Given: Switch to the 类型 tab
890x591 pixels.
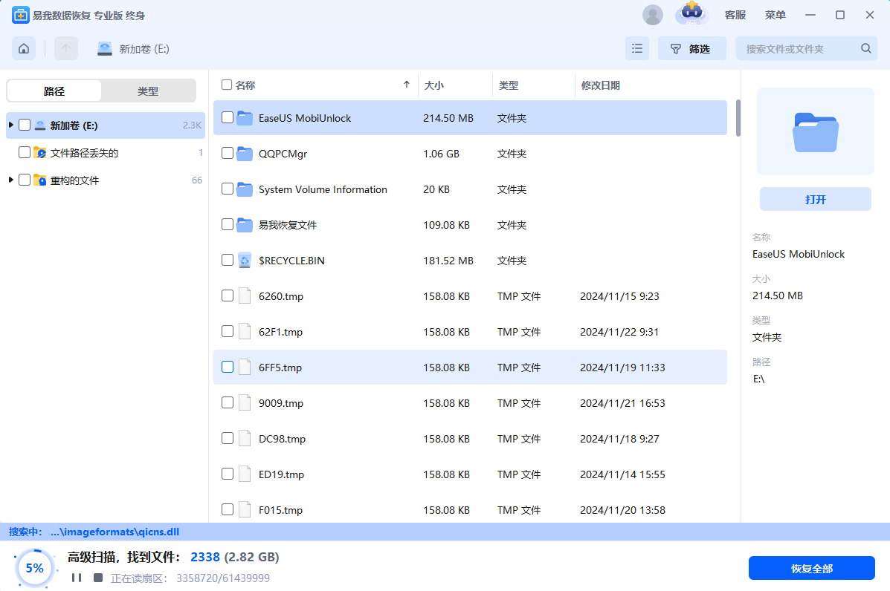Looking at the screenshot, I should coord(148,91).
